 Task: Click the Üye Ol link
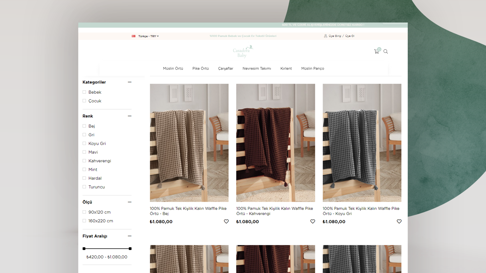tap(350, 36)
